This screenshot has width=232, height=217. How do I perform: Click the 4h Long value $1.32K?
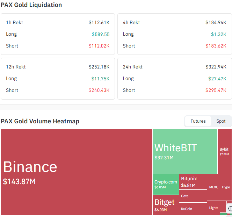tap(219, 34)
